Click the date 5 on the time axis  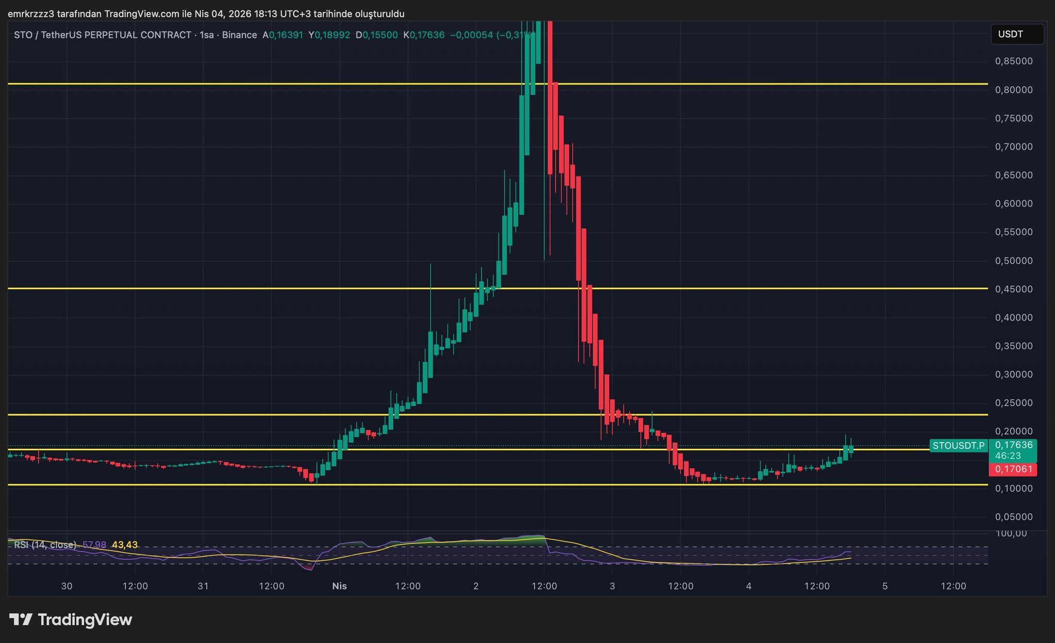click(885, 586)
